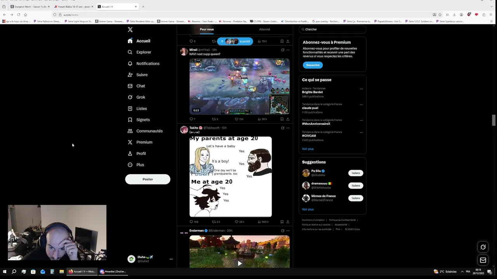Open illuhe account menu dots
Screen dimensions: 497x279
[x=171, y=259]
